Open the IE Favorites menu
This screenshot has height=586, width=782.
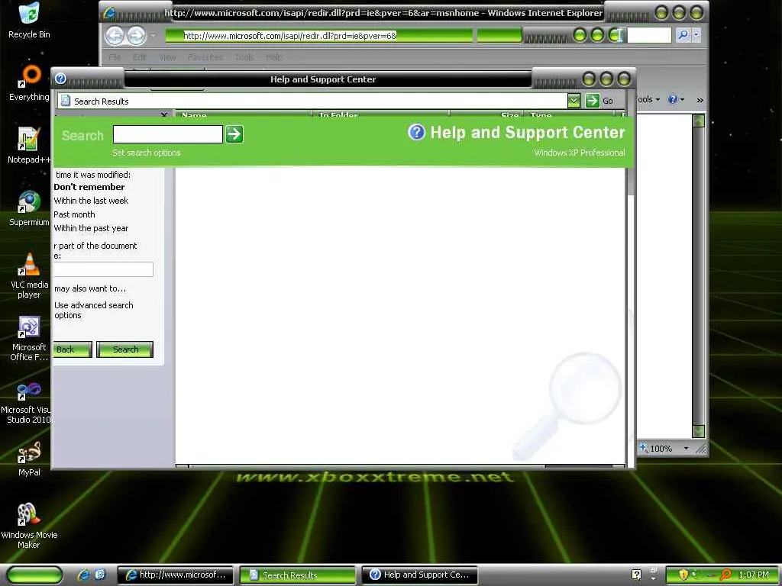(x=205, y=56)
